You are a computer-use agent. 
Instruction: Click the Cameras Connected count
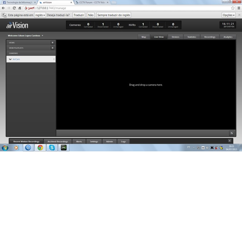pyautogui.click(x=88, y=25)
